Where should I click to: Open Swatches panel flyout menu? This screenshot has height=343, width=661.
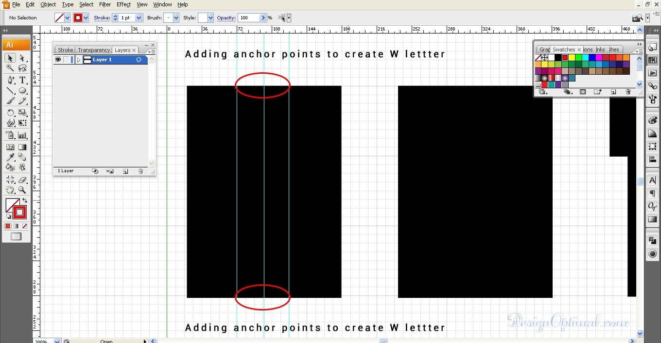(639, 50)
